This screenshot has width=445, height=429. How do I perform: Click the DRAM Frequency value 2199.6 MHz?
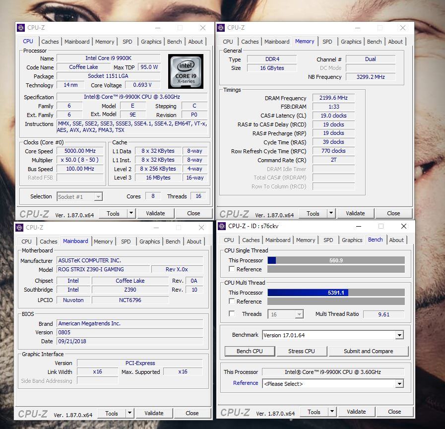coord(333,98)
